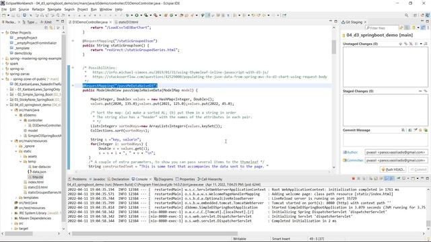Screen dimensions: 431x242
Task: Open the Navigate menu
Action: pos(55,9)
